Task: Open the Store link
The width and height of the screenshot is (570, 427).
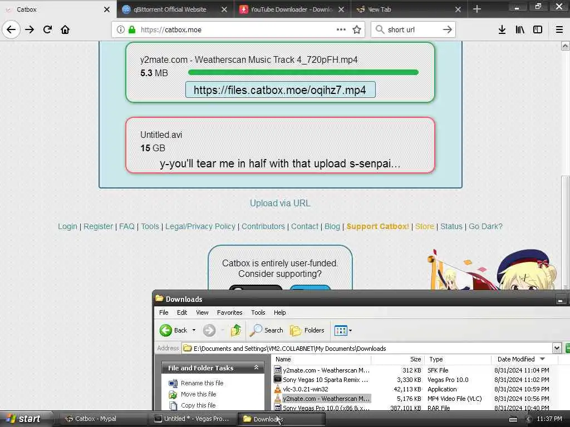Action: (x=425, y=226)
